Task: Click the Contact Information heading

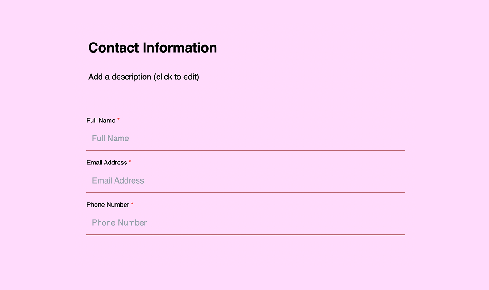Action: (153, 48)
